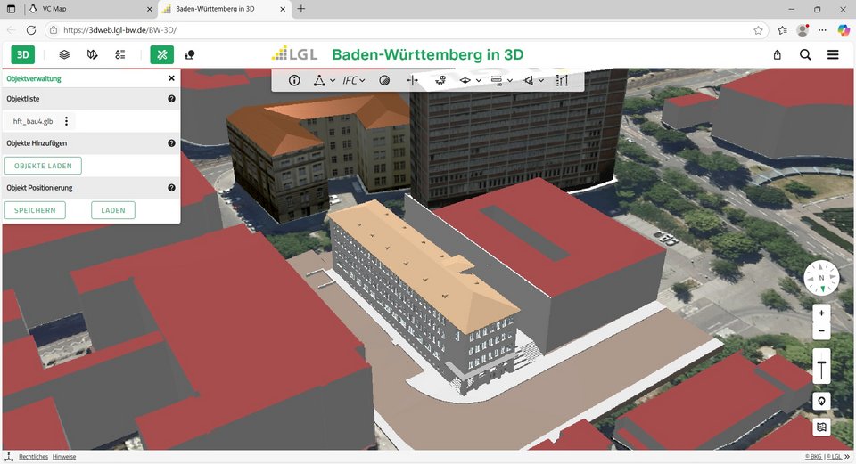
Task: Select the hft_bau4.glb object entry
Action: coord(33,121)
